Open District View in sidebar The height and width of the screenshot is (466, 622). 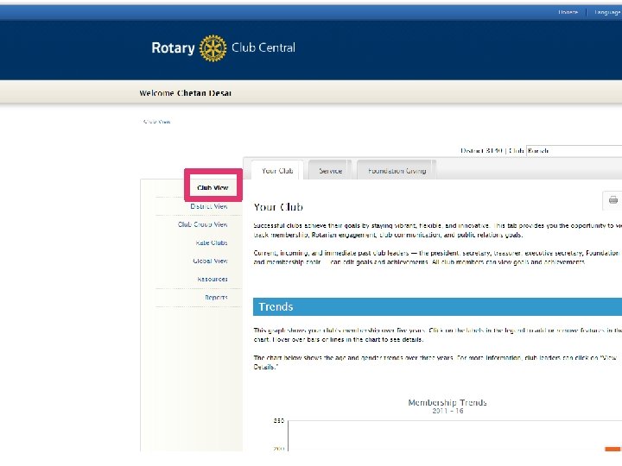click(x=209, y=206)
